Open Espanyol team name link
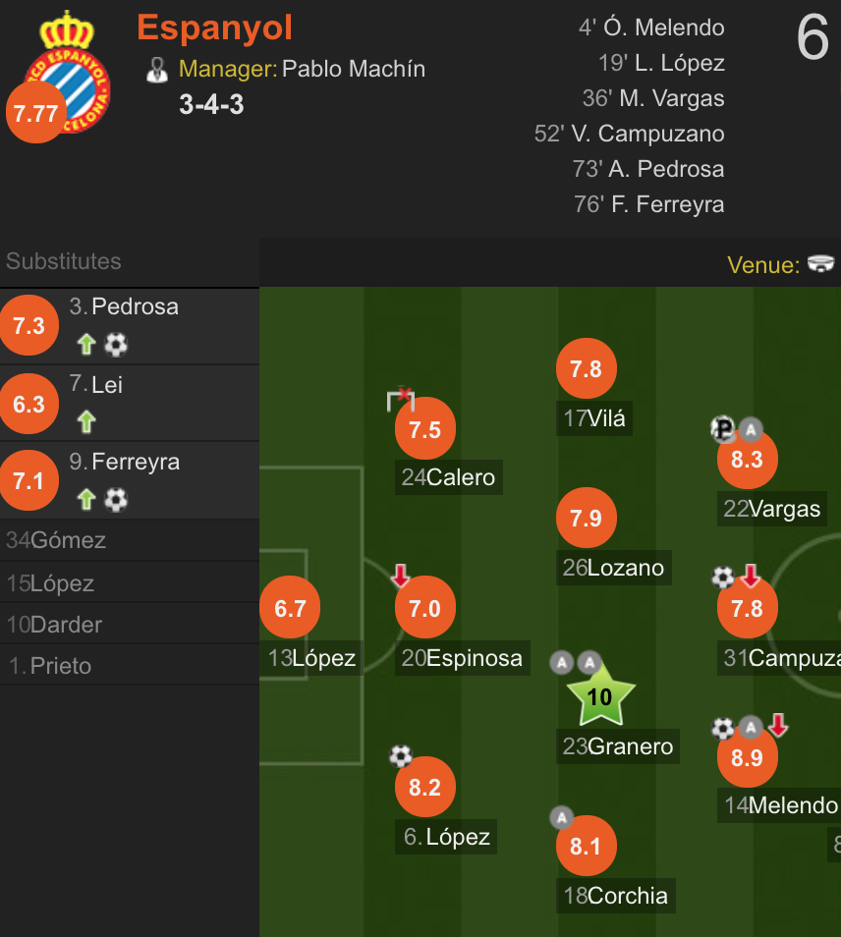Image resolution: width=841 pixels, height=937 pixels. pos(214,28)
